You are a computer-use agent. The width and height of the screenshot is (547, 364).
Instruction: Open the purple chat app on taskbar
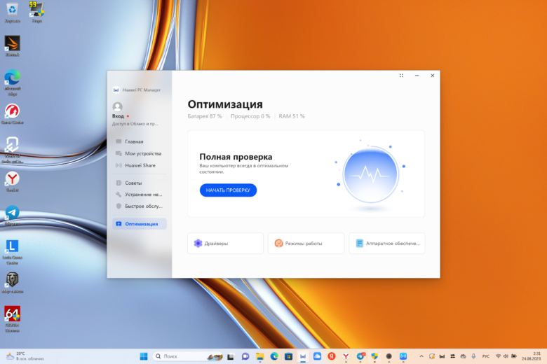pyautogui.click(x=245, y=356)
